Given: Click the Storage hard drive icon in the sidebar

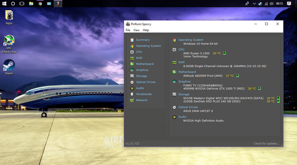Looking at the screenshot, I should tap(132, 76).
